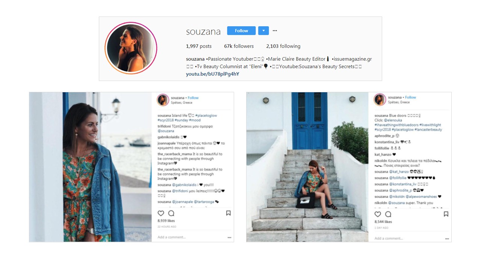Viewport: 481px width, 270px height.
Task: View the 2,103 following list
Action: pos(283,46)
